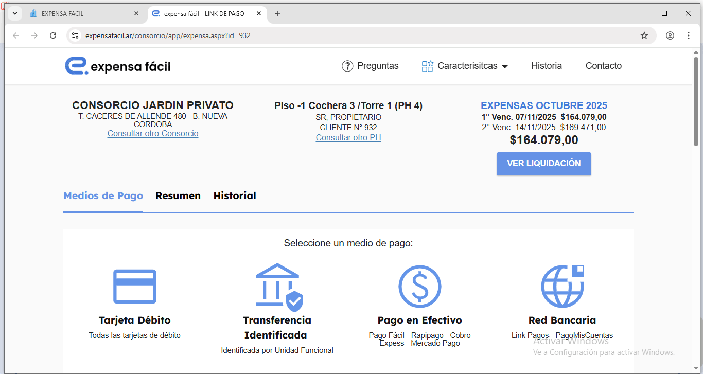Switch to the Resumen tab
The image size is (703, 374).
(x=178, y=196)
